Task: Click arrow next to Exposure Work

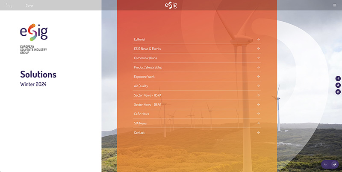Action: (258, 77)
